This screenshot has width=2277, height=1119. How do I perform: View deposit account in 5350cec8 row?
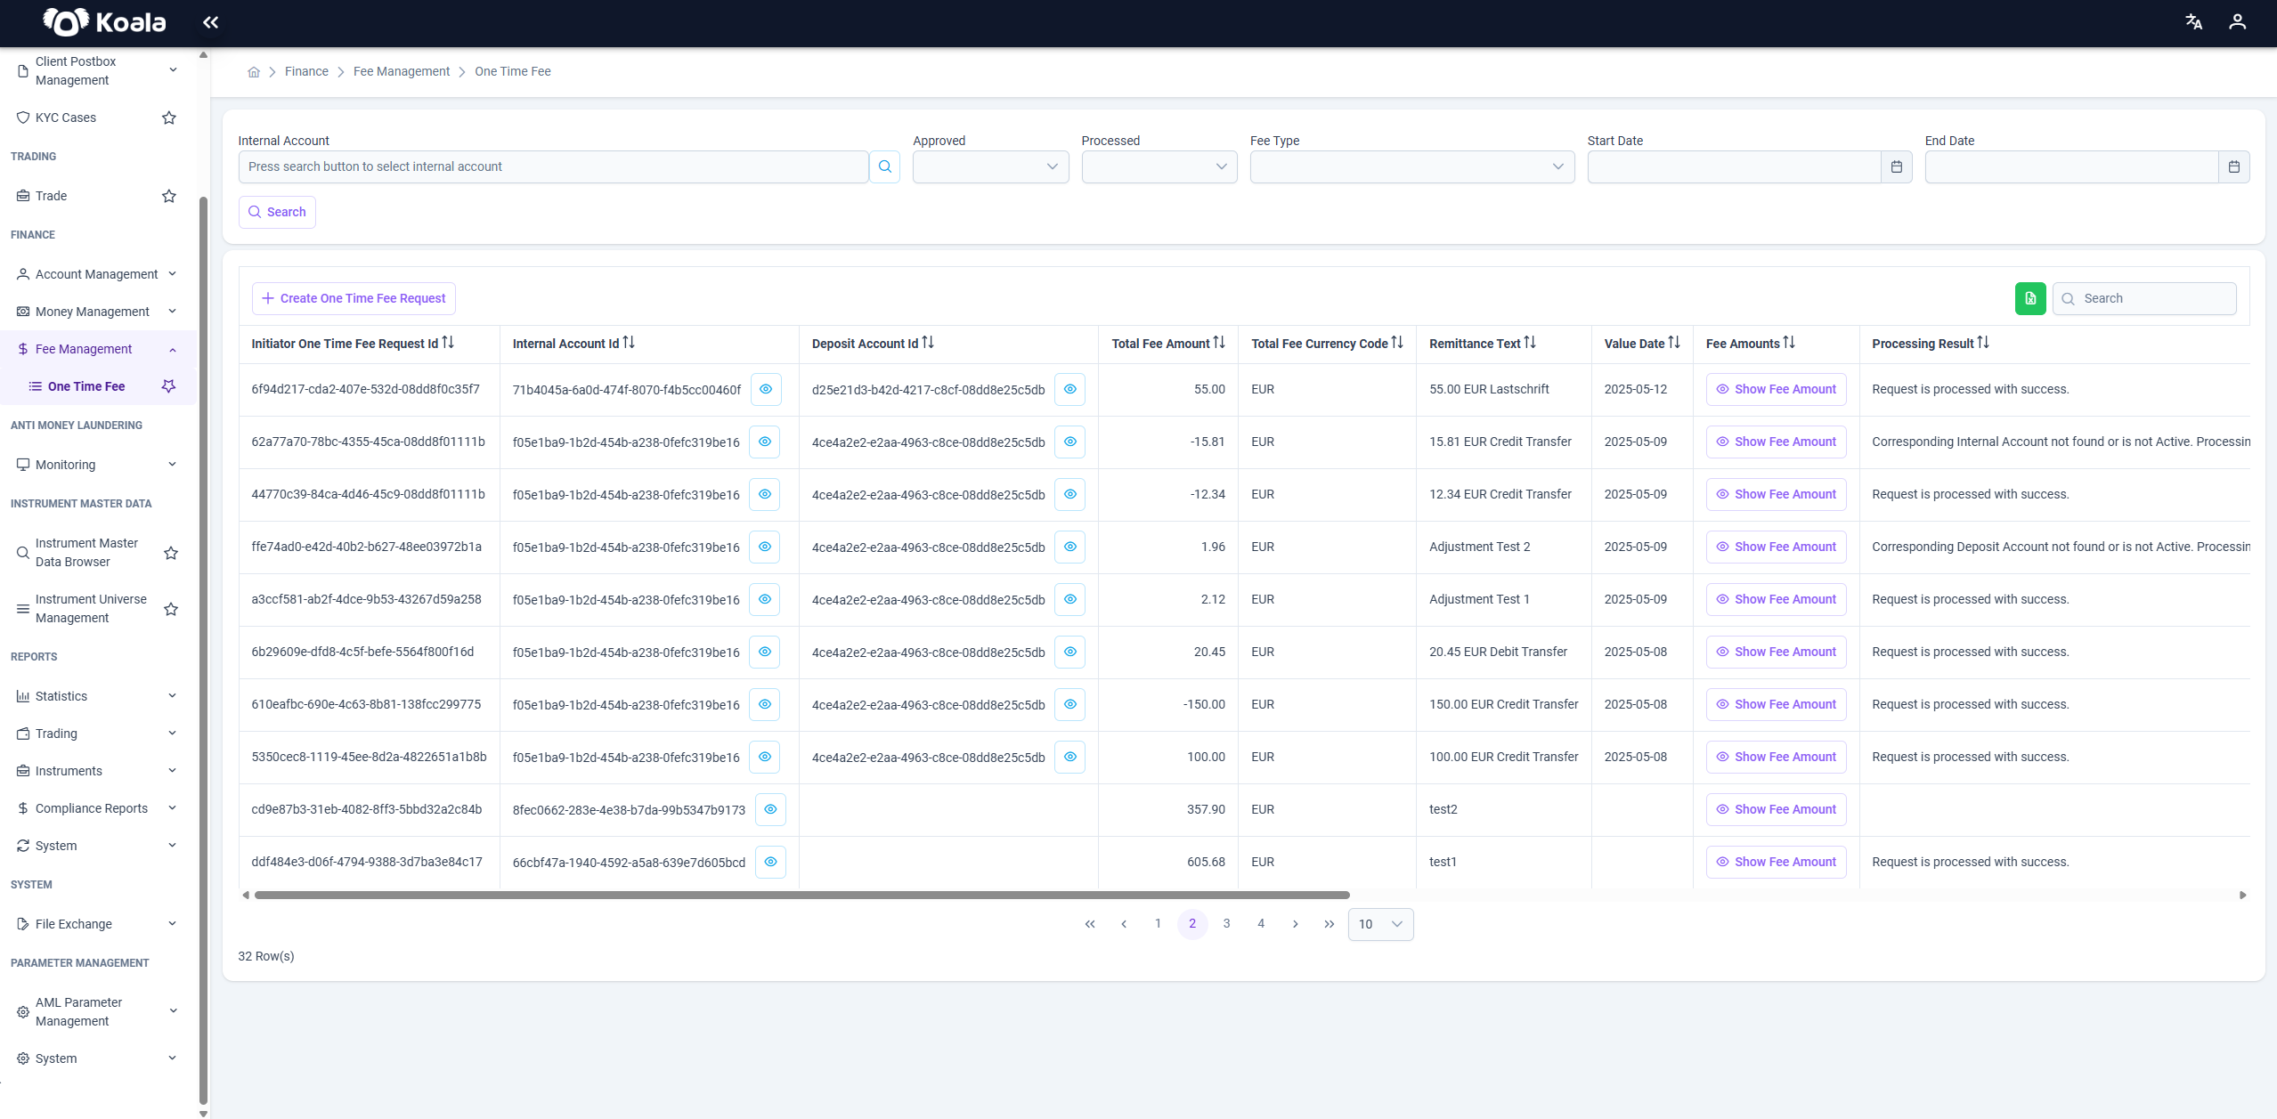pos(1070,757)
